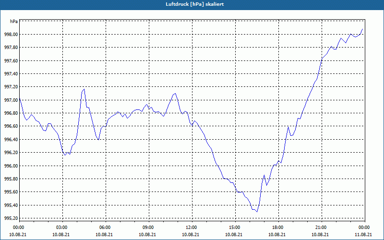Click the 21:00 time axis label
This screenshot has width=384, height=240.
point(322,228)
